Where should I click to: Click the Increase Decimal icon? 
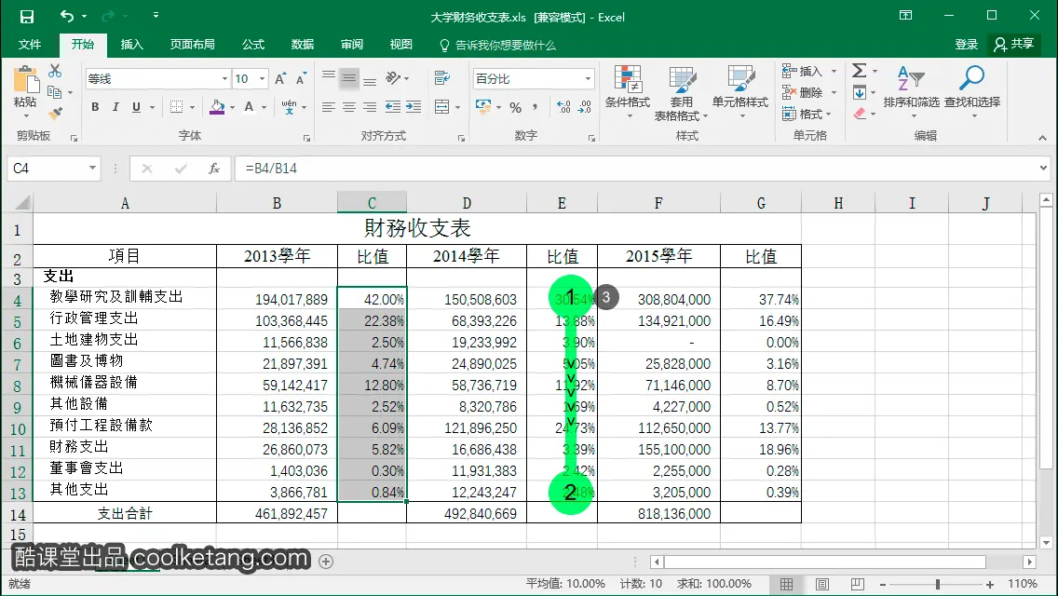pyautogui.click(x=563, y=107)
